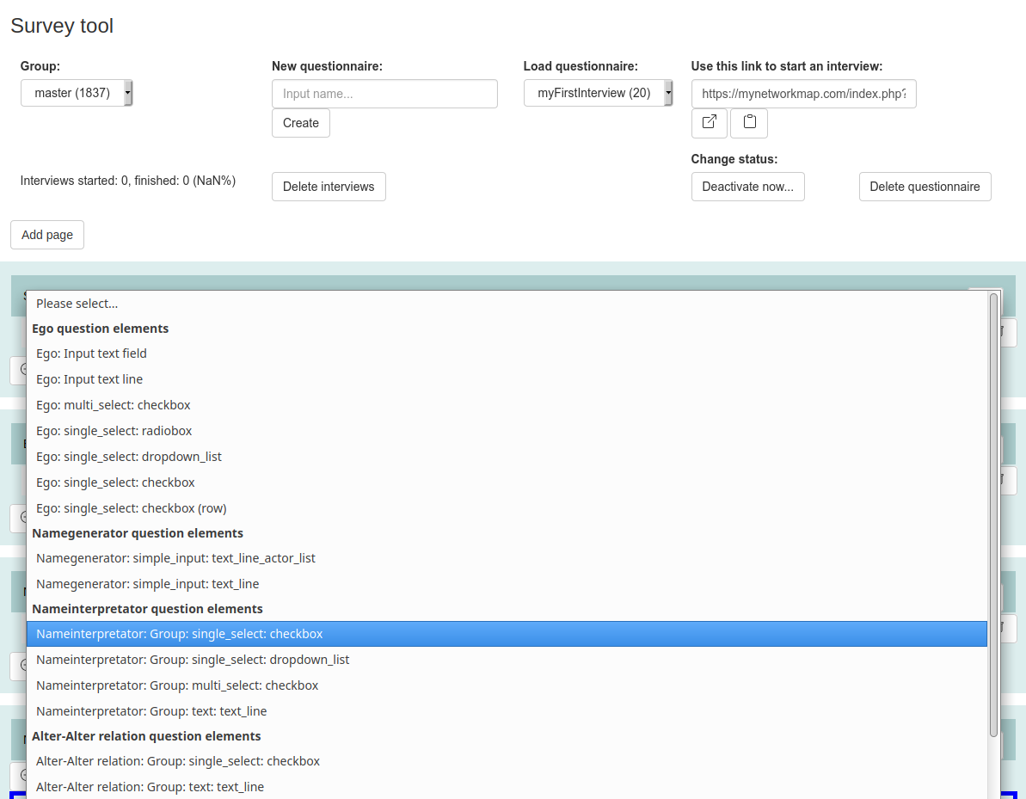Click the 'Nameinterpretator question elements' group header

click(x=147, y=609)
